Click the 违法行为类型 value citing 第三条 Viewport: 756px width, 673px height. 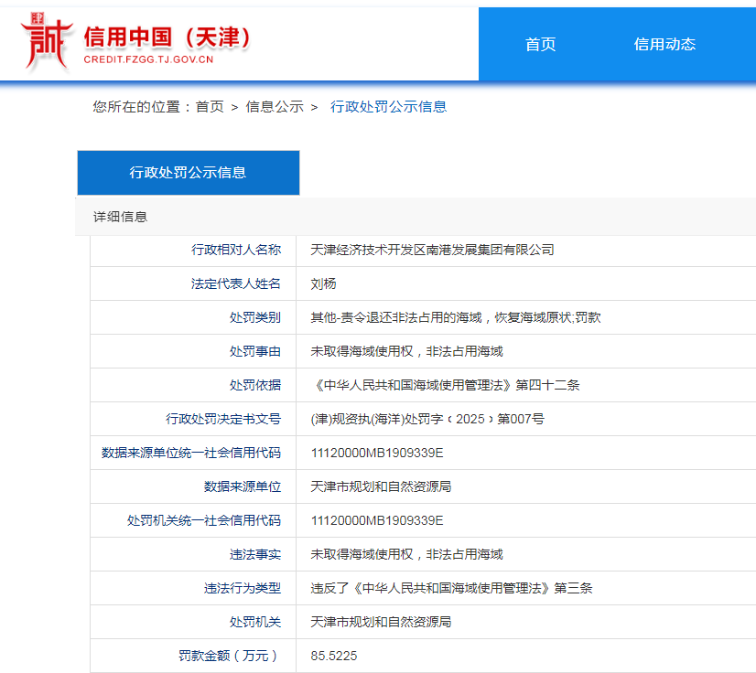[451, 588]
